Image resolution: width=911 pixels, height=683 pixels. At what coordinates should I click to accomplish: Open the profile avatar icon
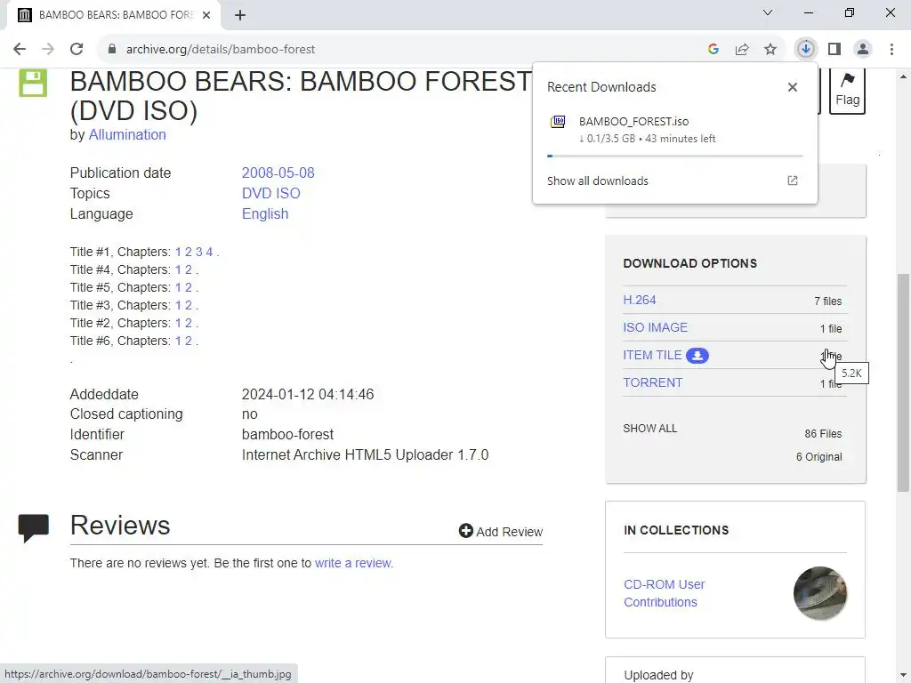pos(863,50)
